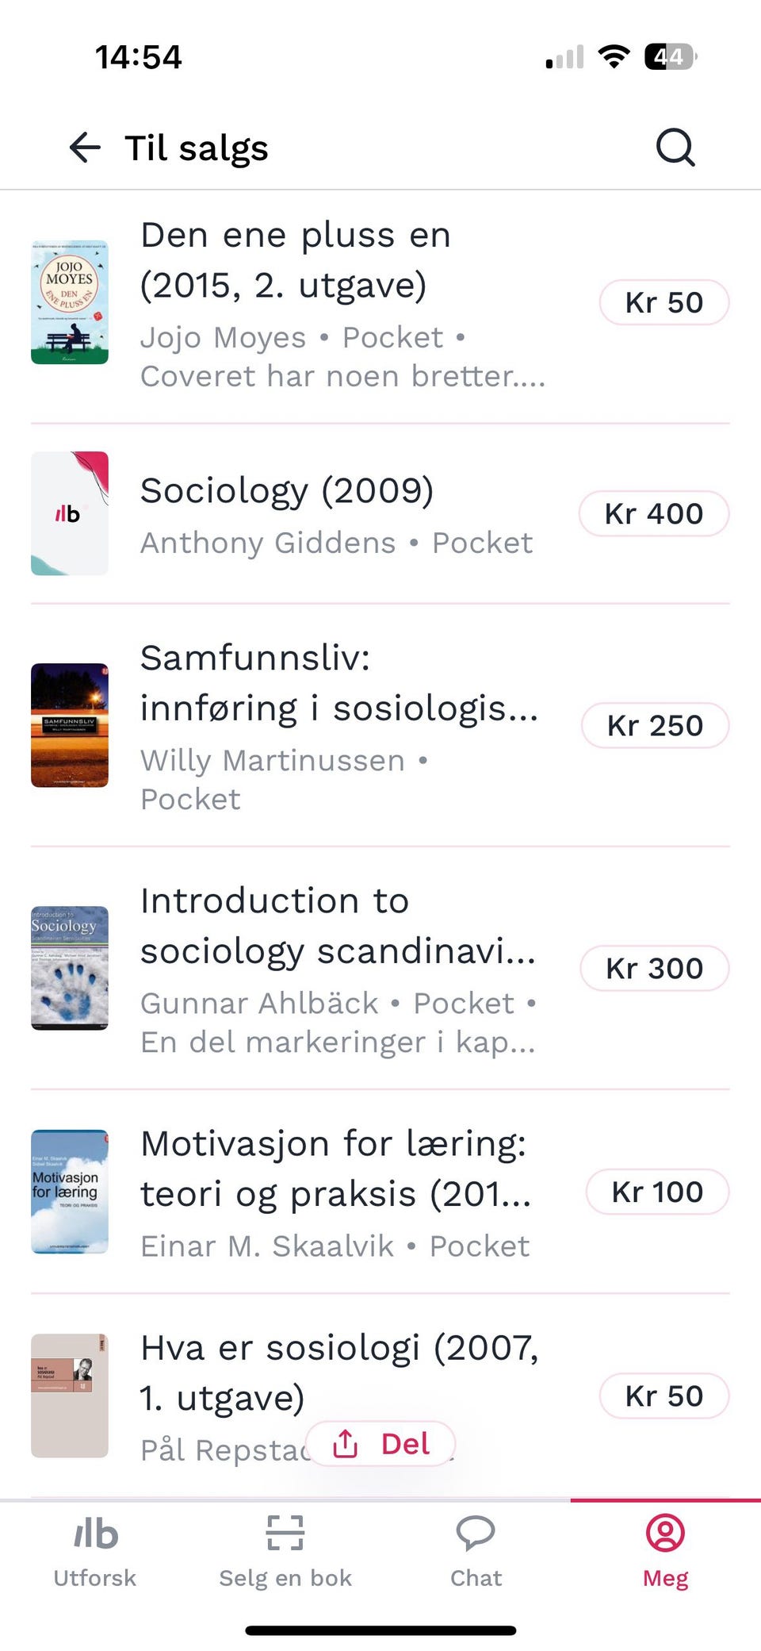The image size is (761, 1651).
Task: Open search with magnifier icon
Action: 675,148
